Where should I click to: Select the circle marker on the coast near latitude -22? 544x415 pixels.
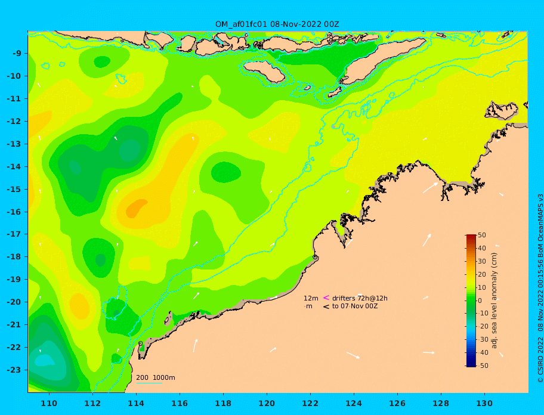pos(140,343)
